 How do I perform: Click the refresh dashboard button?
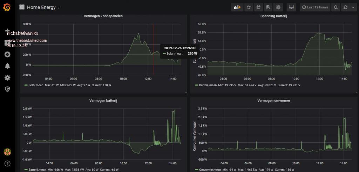(346, 7)
